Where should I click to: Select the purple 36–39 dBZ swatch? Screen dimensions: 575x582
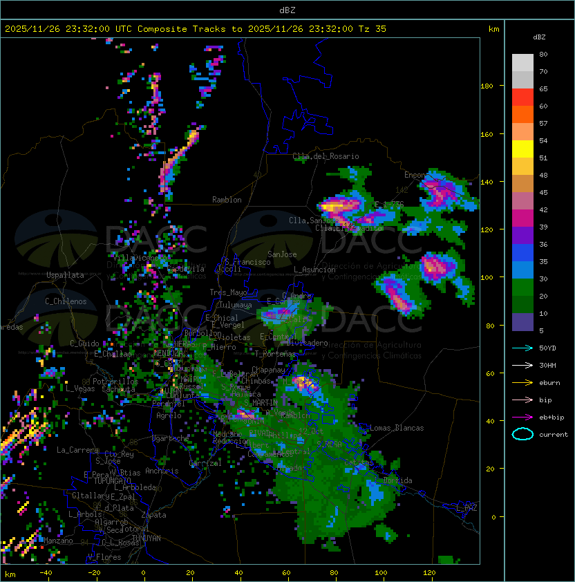522,235
